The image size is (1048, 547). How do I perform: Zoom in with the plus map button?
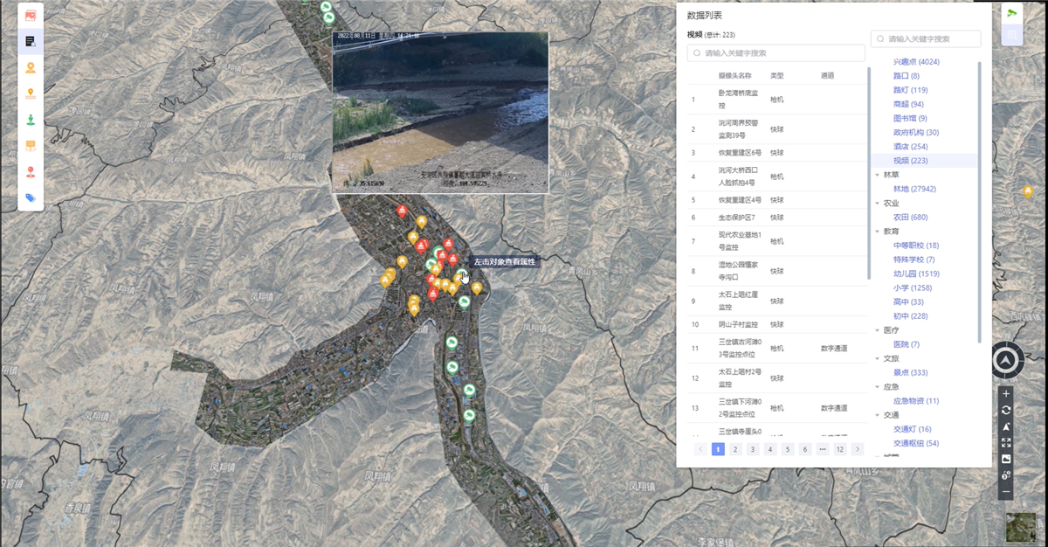[1006, 394]
